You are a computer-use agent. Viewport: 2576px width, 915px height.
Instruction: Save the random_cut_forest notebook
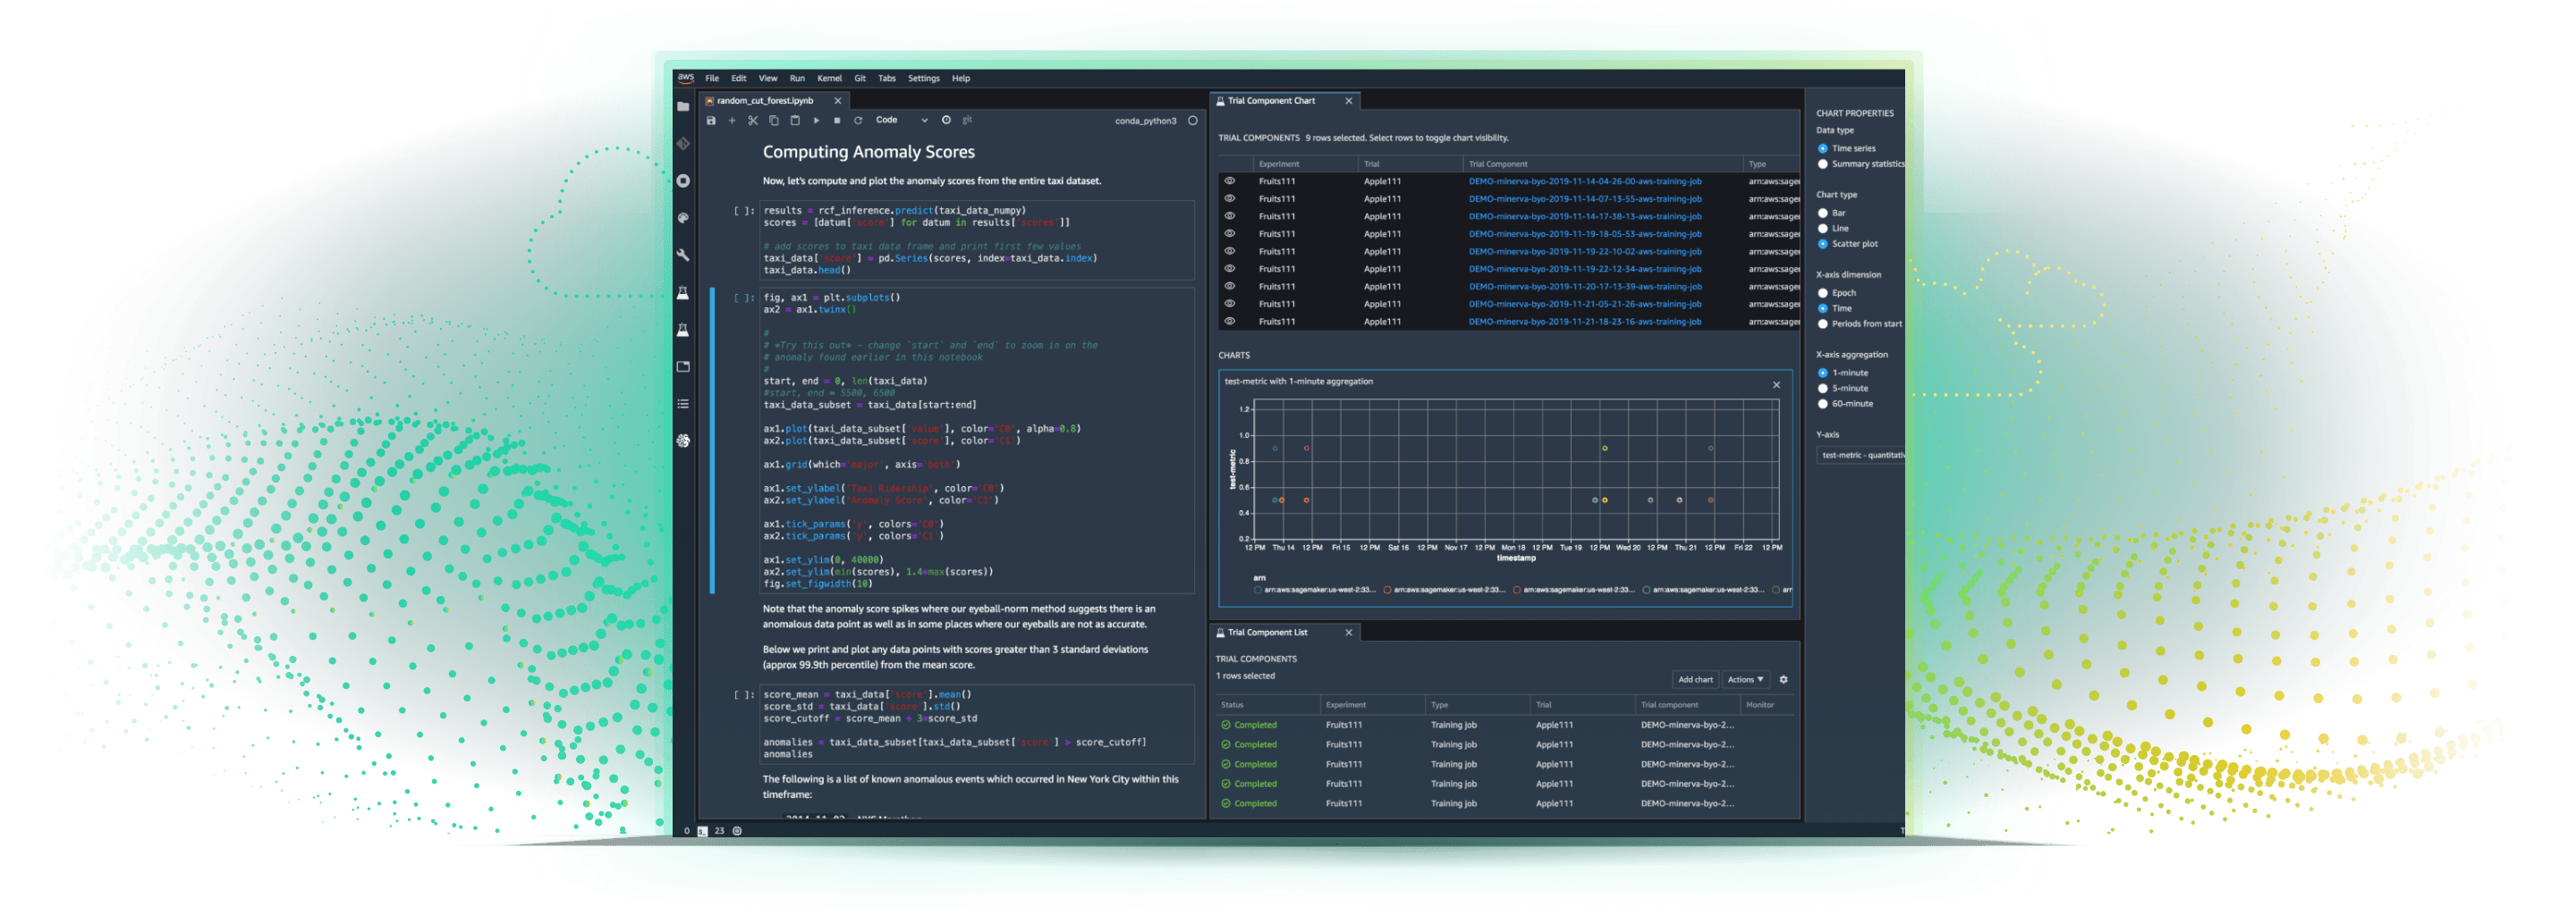pos(710,120)
